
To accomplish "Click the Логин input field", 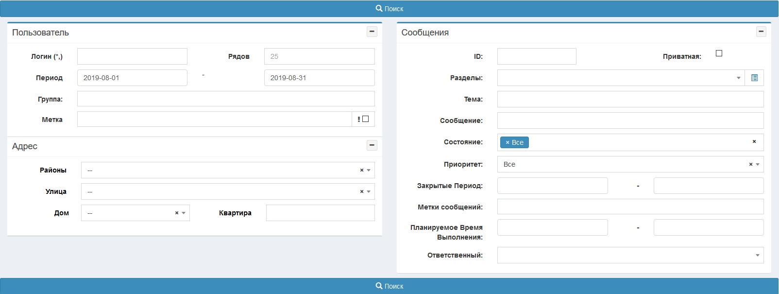I will point(132,56).
